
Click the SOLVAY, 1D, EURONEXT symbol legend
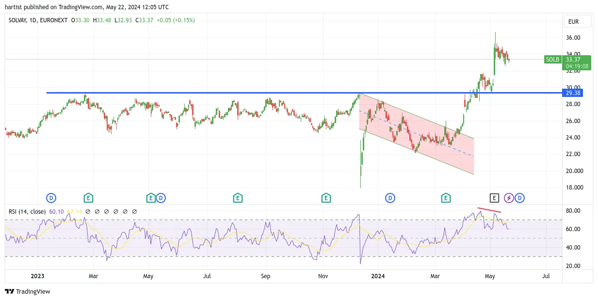38,20
